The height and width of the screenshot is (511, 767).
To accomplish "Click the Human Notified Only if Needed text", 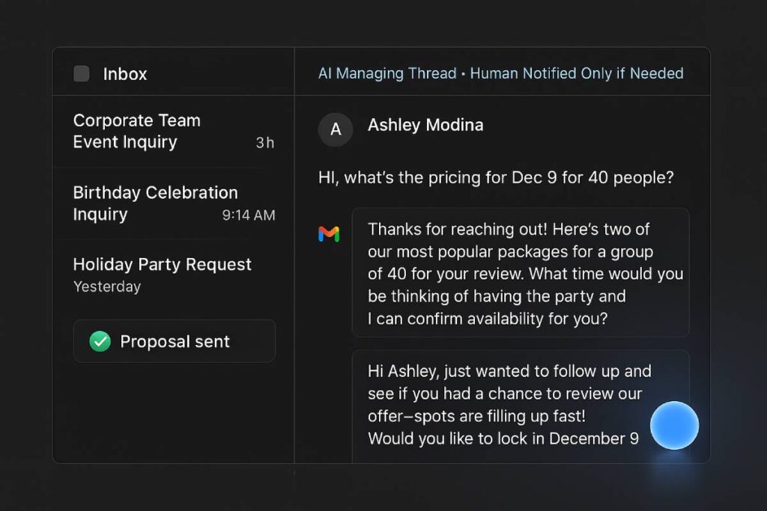I will pos(577,73).
